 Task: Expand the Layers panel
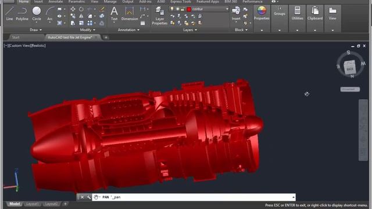[x=190, y=30]
